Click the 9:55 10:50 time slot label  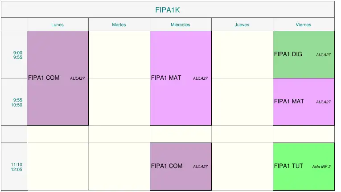(x=17, y=102)
